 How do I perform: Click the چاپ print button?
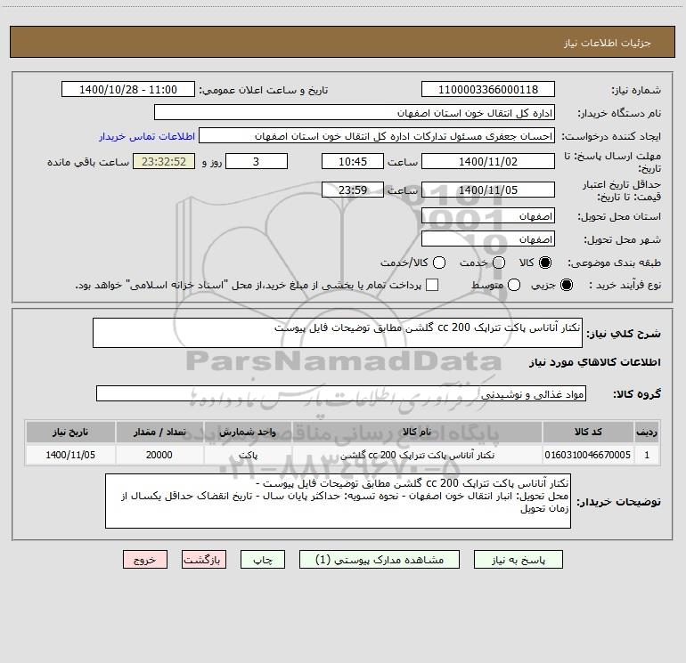click(263, 560)
